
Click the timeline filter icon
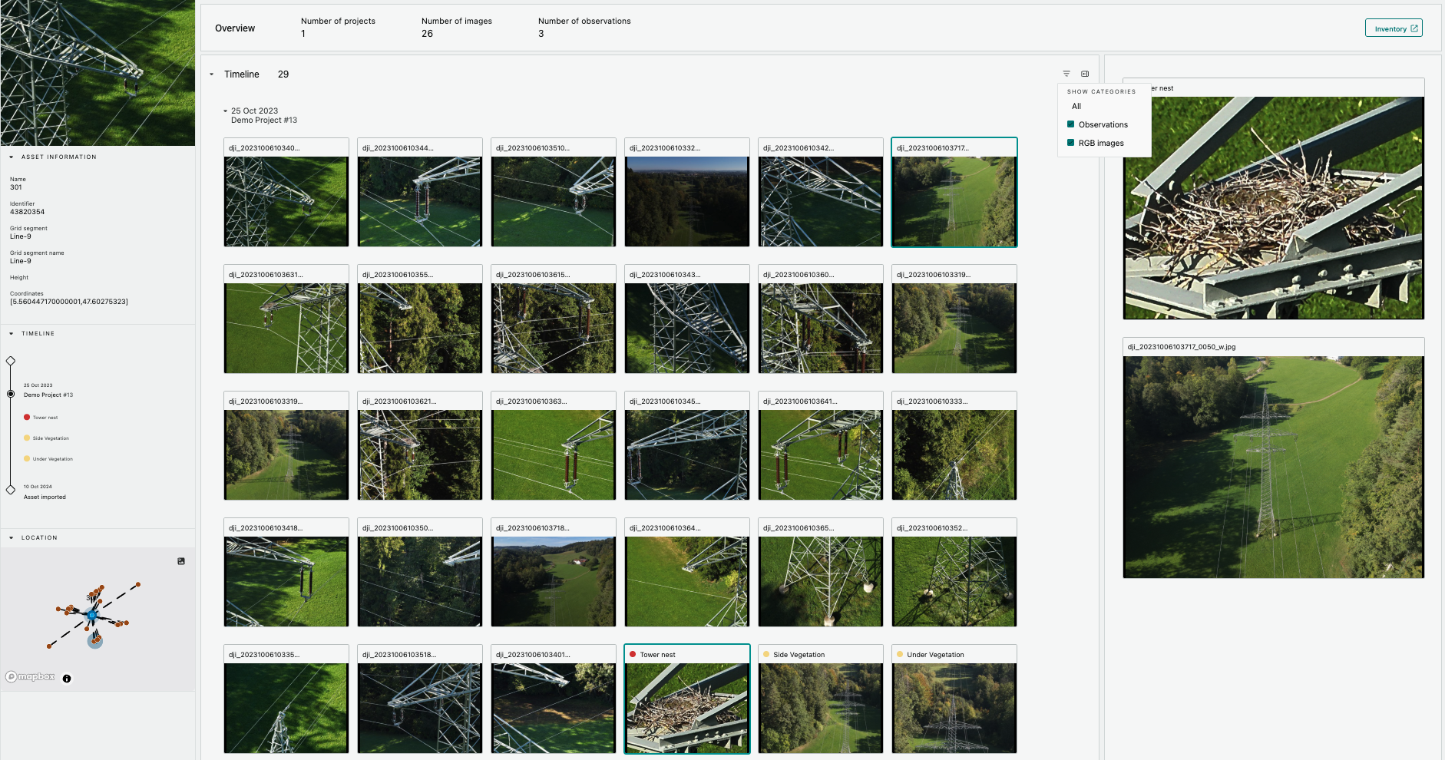[x=1066, y=74]
